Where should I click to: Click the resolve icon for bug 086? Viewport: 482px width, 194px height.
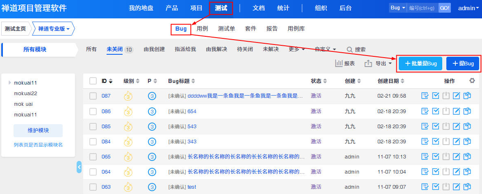coord(436,111)
